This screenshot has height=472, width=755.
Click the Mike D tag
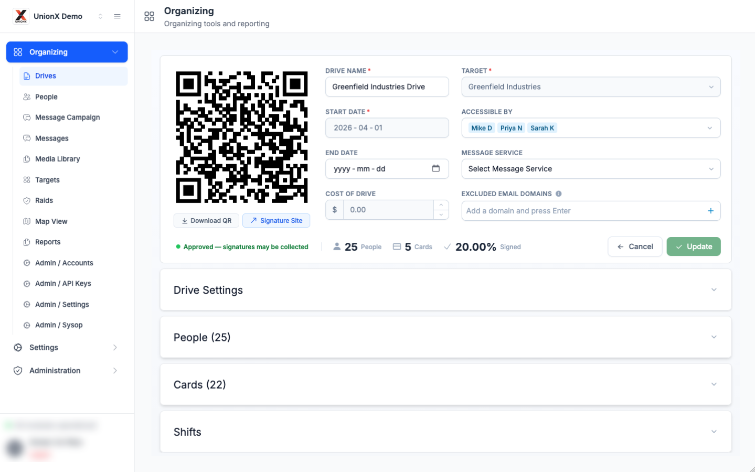[481, 128]
